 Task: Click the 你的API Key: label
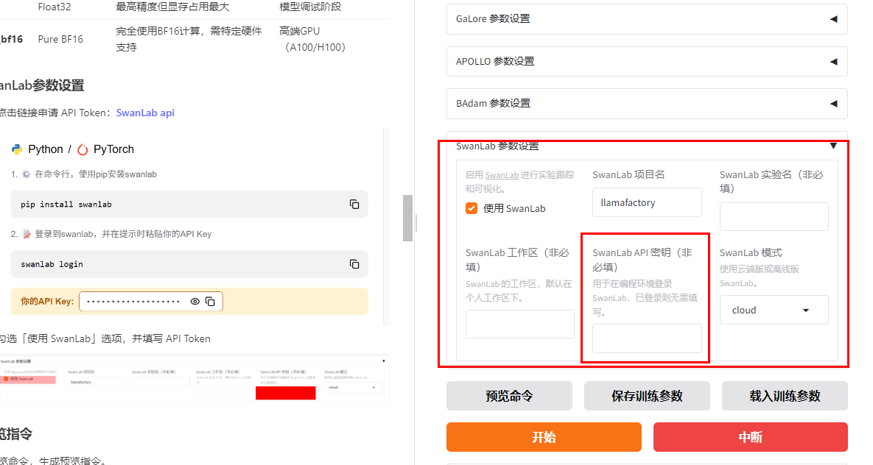tap(47, 302)
